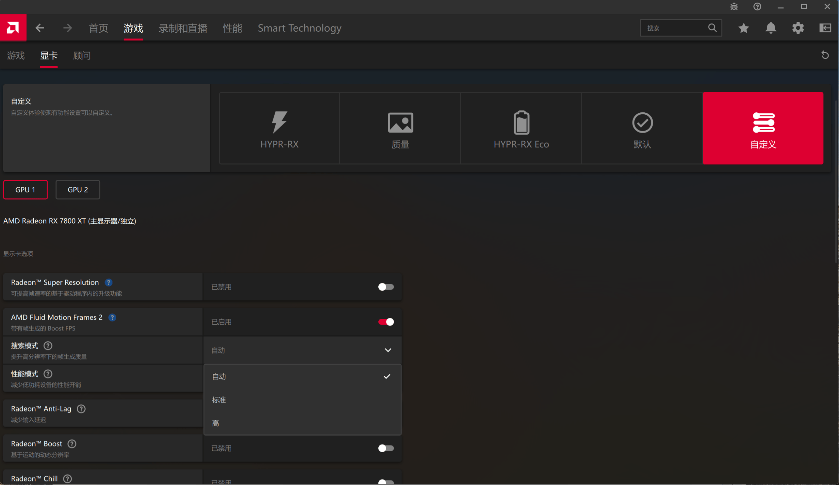Choose 高 in the dropdown list
This screenshot has height=485, width=839.
(302, 424)
